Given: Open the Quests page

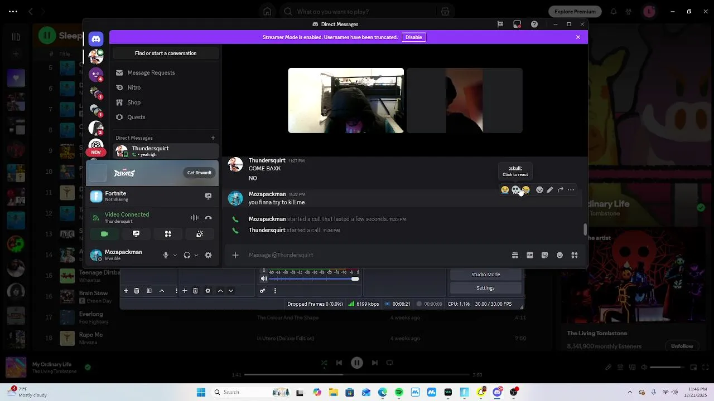Looking at the screenshot, I should click(166, 117).
